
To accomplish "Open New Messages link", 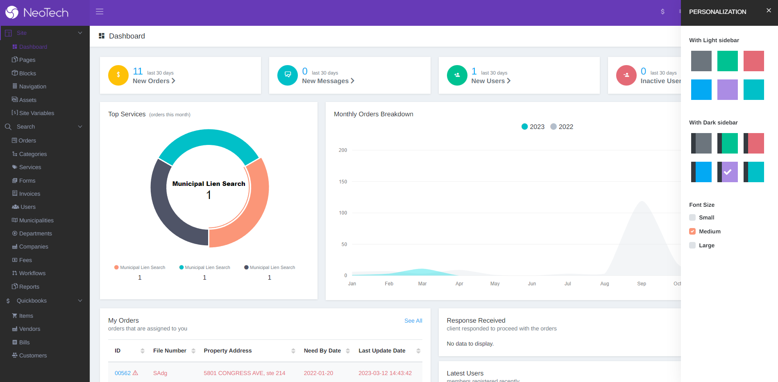I will pos(328,81).
